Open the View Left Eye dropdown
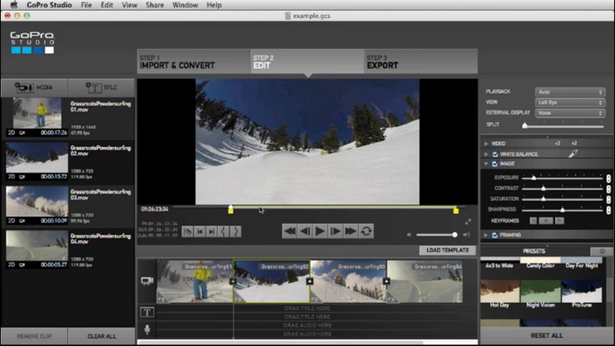 pyautogui.click(x=570, y=102)
